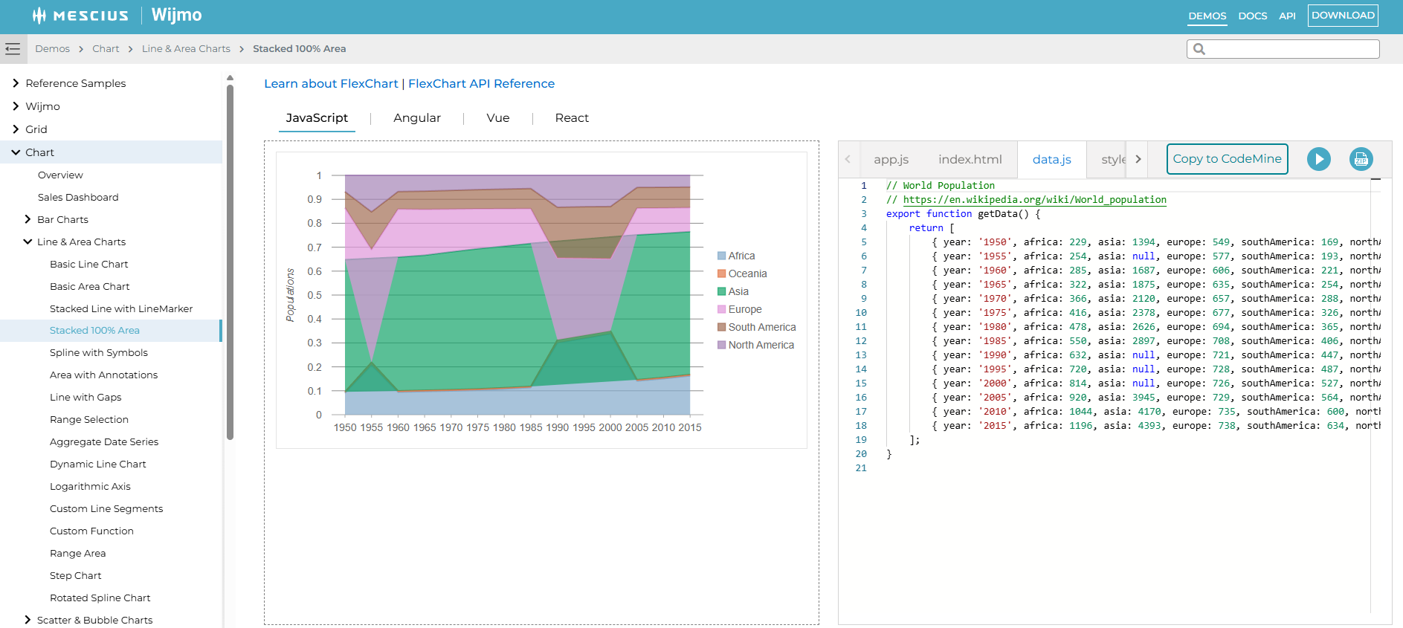
Task: Click the Europe legend color swatch
Action: tap(721, 309)
